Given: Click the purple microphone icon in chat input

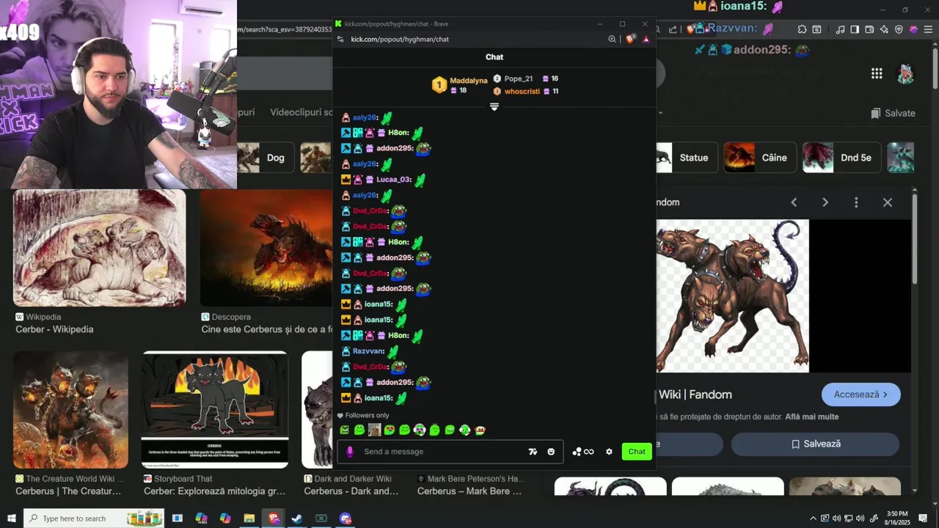Looking at the screenshot, I should pos(350,452).
